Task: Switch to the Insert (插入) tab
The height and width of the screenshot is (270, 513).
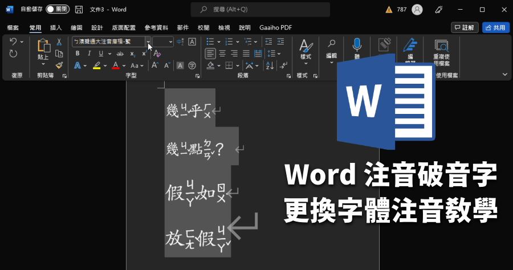Action: 56,28
